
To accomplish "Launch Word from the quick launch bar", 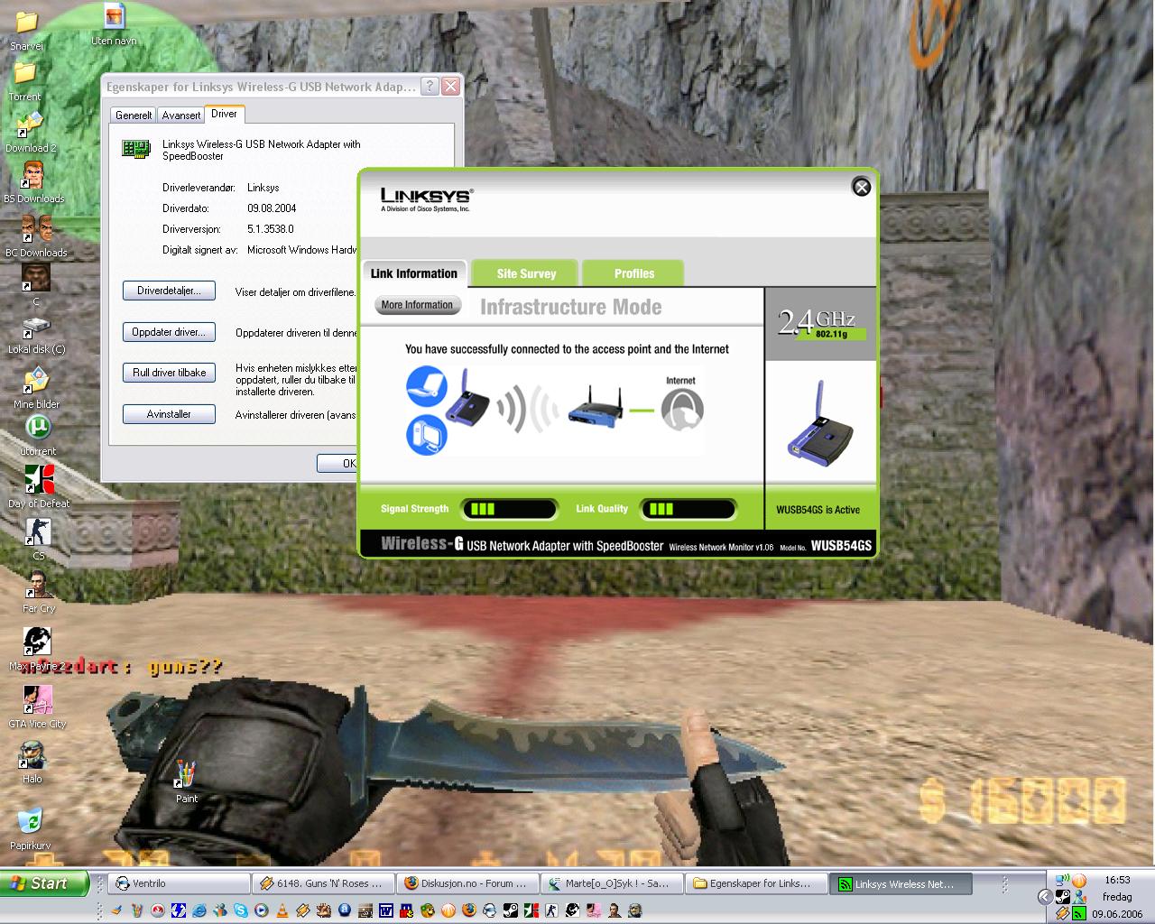I will click(x=386, y=910).
